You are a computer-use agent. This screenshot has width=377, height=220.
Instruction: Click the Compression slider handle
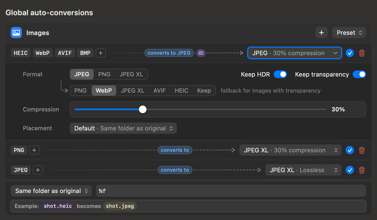143,109
